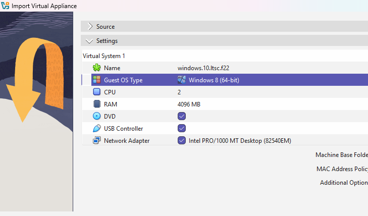
Task: Disable the USB Controller checkbox
Action: pyautogui.click(x=182, y=129)
